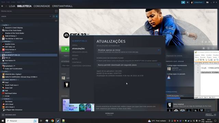219x123 pixels.
Task: Open the Windows Start menu
Action: 2,121
